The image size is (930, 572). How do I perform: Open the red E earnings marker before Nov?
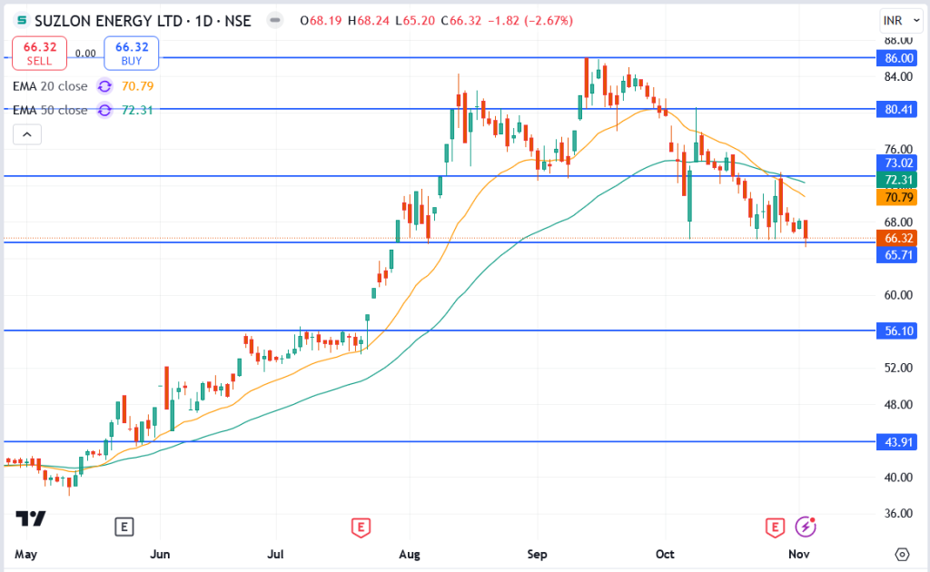[775, 527]
